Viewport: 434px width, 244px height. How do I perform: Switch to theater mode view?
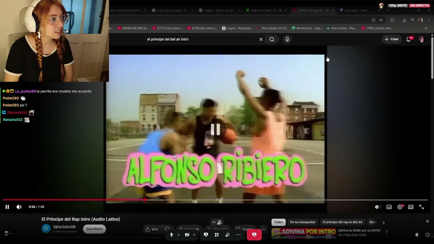click(411, 207)
